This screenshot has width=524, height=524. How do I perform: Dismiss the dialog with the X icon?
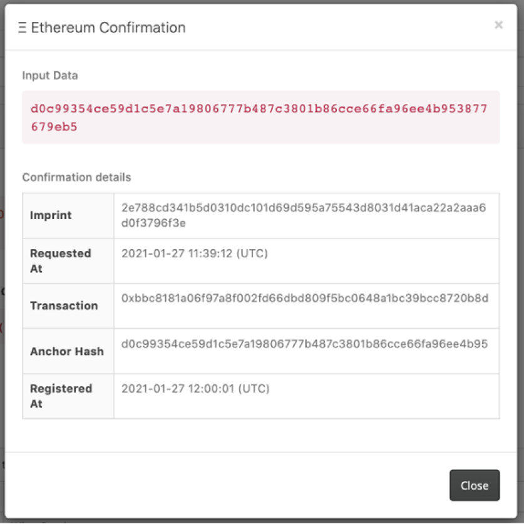point(498,25)
